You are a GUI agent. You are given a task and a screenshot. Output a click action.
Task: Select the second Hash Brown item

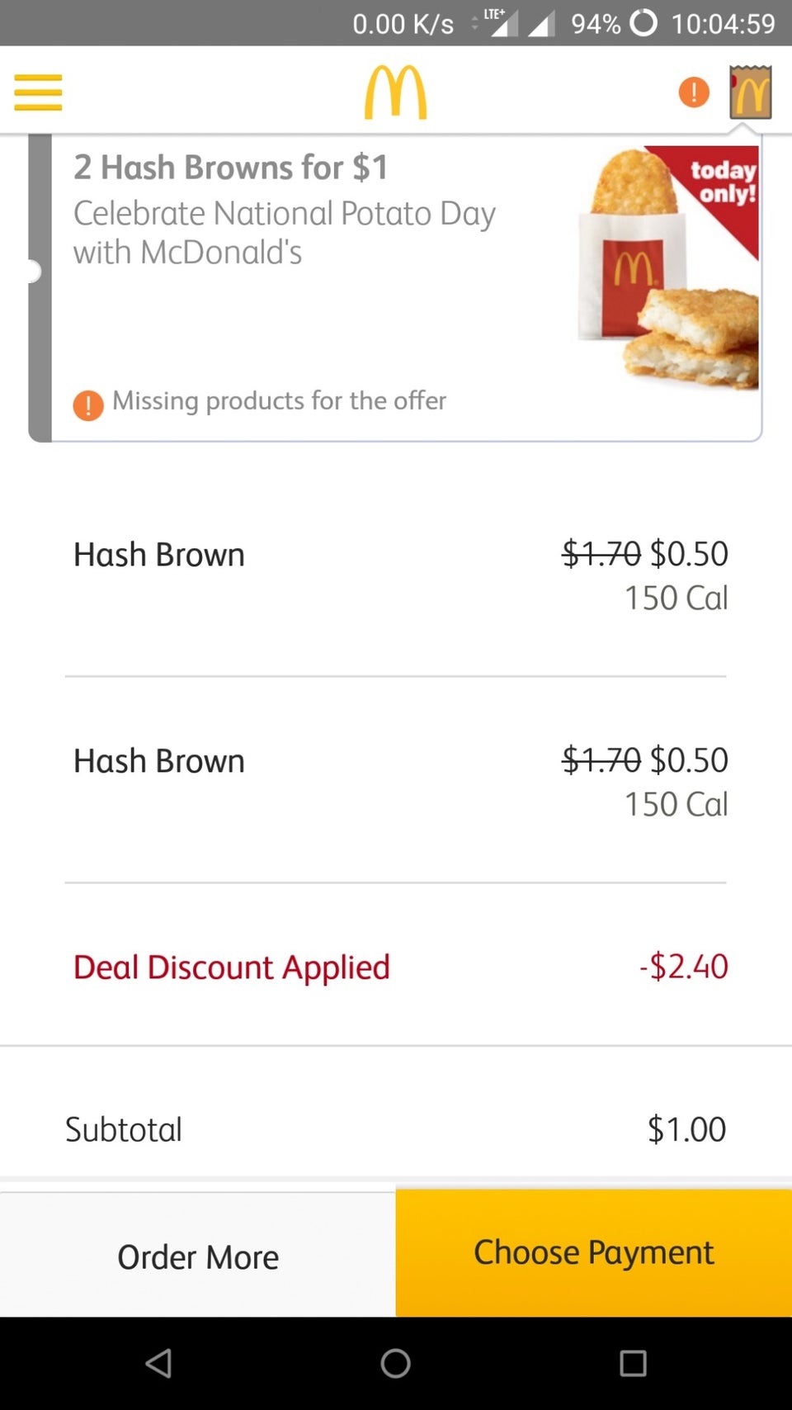tap(159, 761)
